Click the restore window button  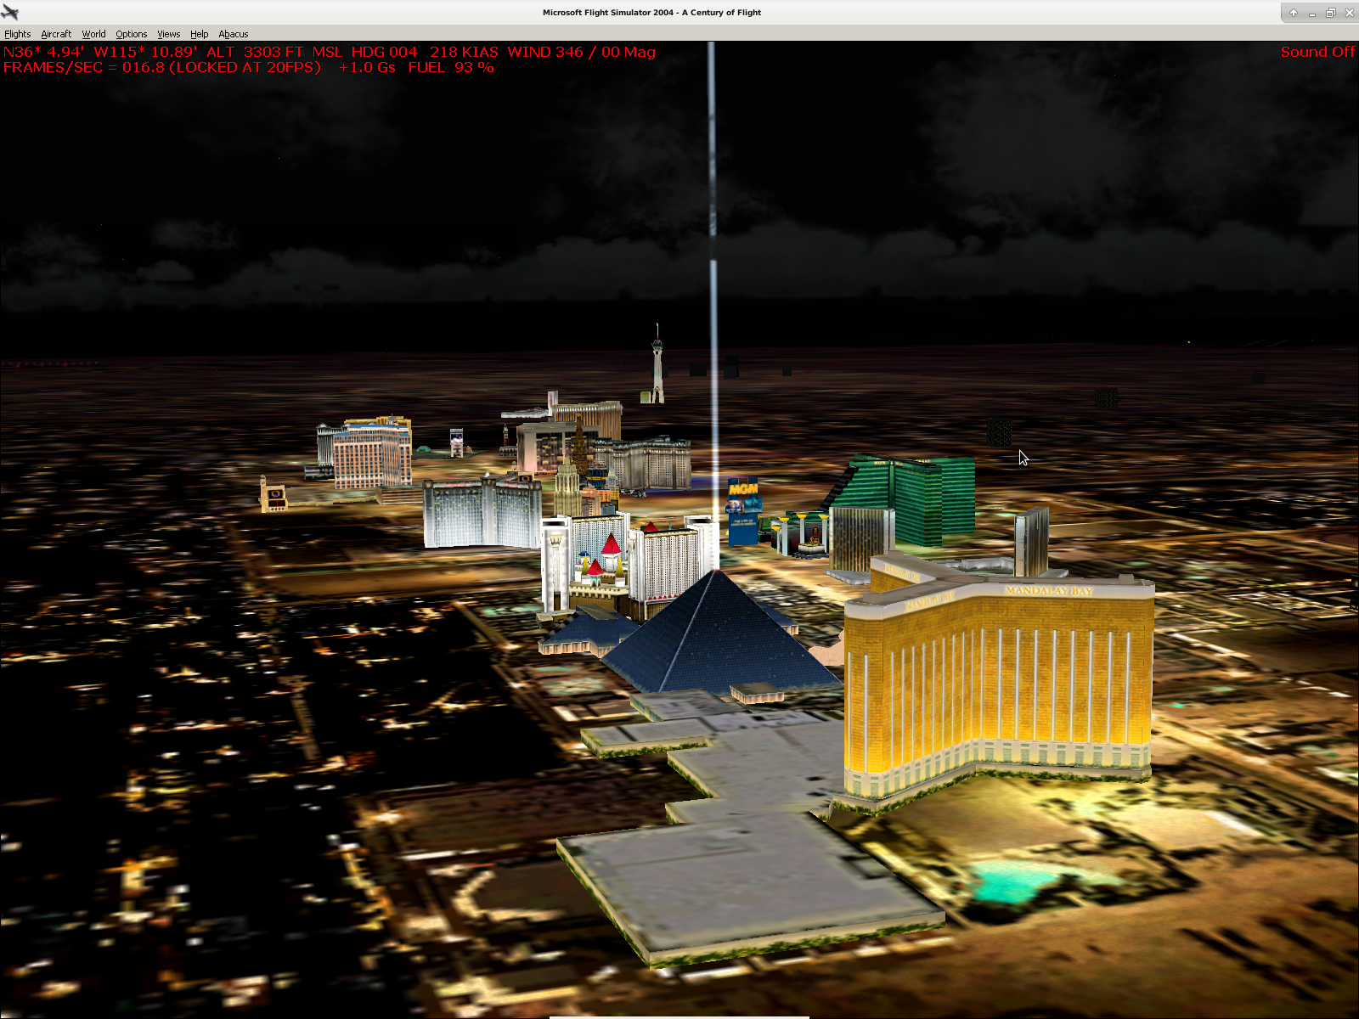coord(1331,13)
